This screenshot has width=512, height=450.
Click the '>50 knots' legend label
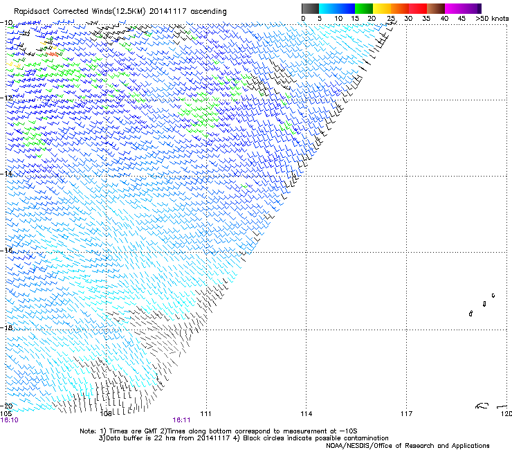click(492, 19)
